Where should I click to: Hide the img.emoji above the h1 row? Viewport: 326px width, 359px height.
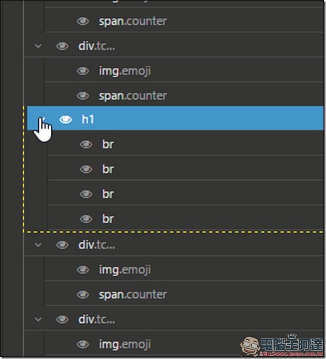tap(83, 71)
